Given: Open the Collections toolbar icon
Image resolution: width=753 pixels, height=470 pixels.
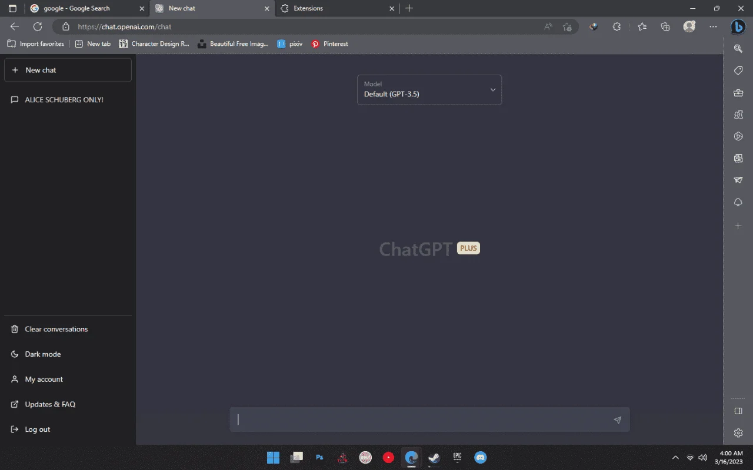Looking at the screenshot, I should (665, 26).
